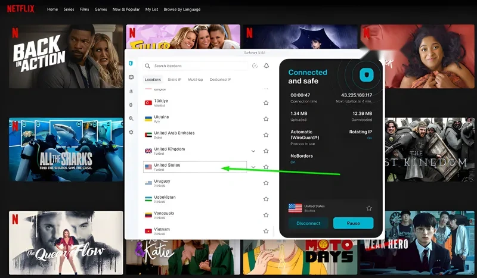Click the speed test gauge icon beside search
Screen dimensions: 477x278
(255, 65)
